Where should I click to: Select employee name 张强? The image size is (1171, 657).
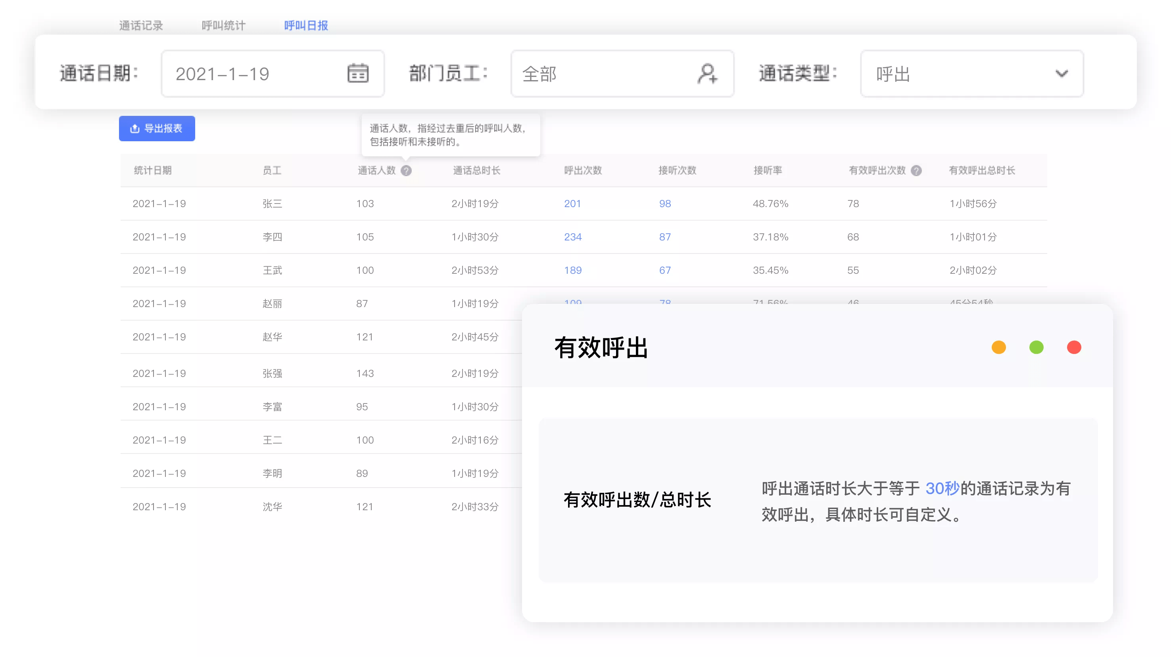pyautogui.click(x=272, y=373)
